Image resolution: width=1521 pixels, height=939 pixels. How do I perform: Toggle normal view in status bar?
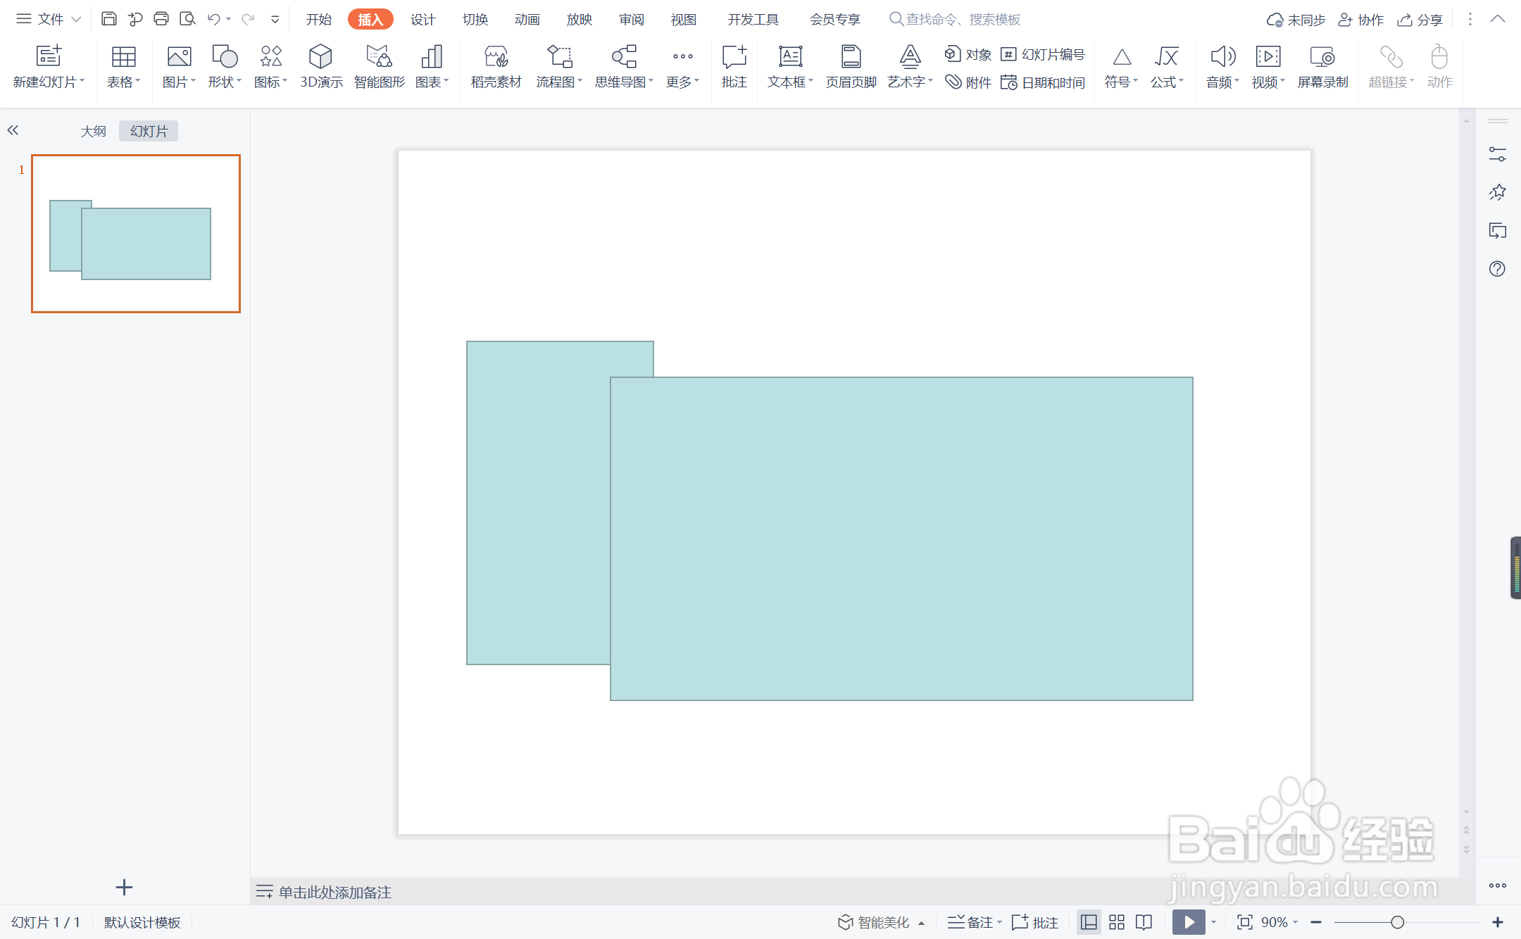(x=1089, y=922)
